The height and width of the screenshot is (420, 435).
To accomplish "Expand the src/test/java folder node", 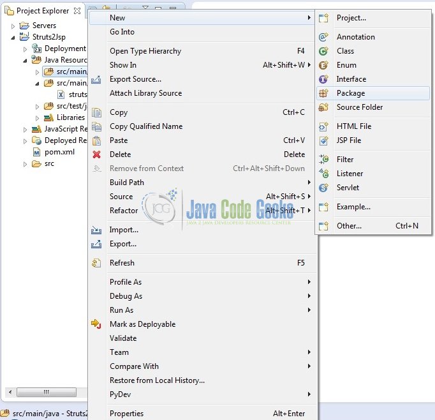I will coord(37,107).
